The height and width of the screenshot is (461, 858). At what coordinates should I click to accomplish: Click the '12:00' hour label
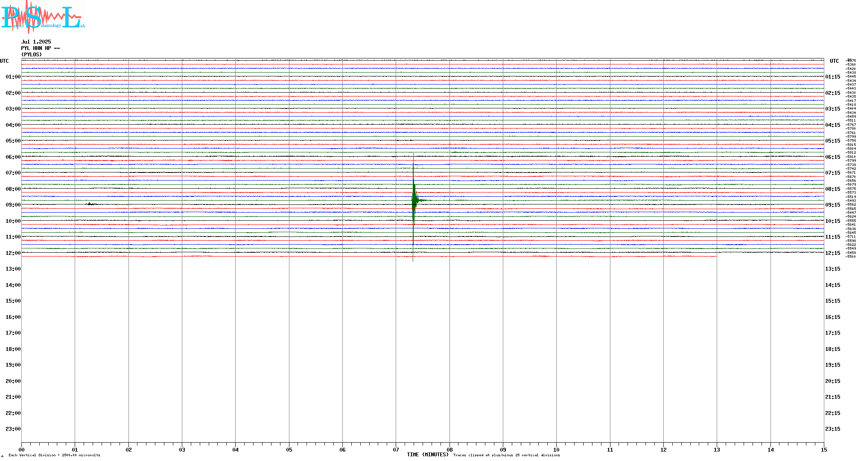13,253
